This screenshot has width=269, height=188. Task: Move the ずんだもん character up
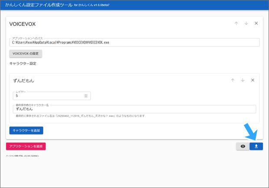tap(233, 80)
